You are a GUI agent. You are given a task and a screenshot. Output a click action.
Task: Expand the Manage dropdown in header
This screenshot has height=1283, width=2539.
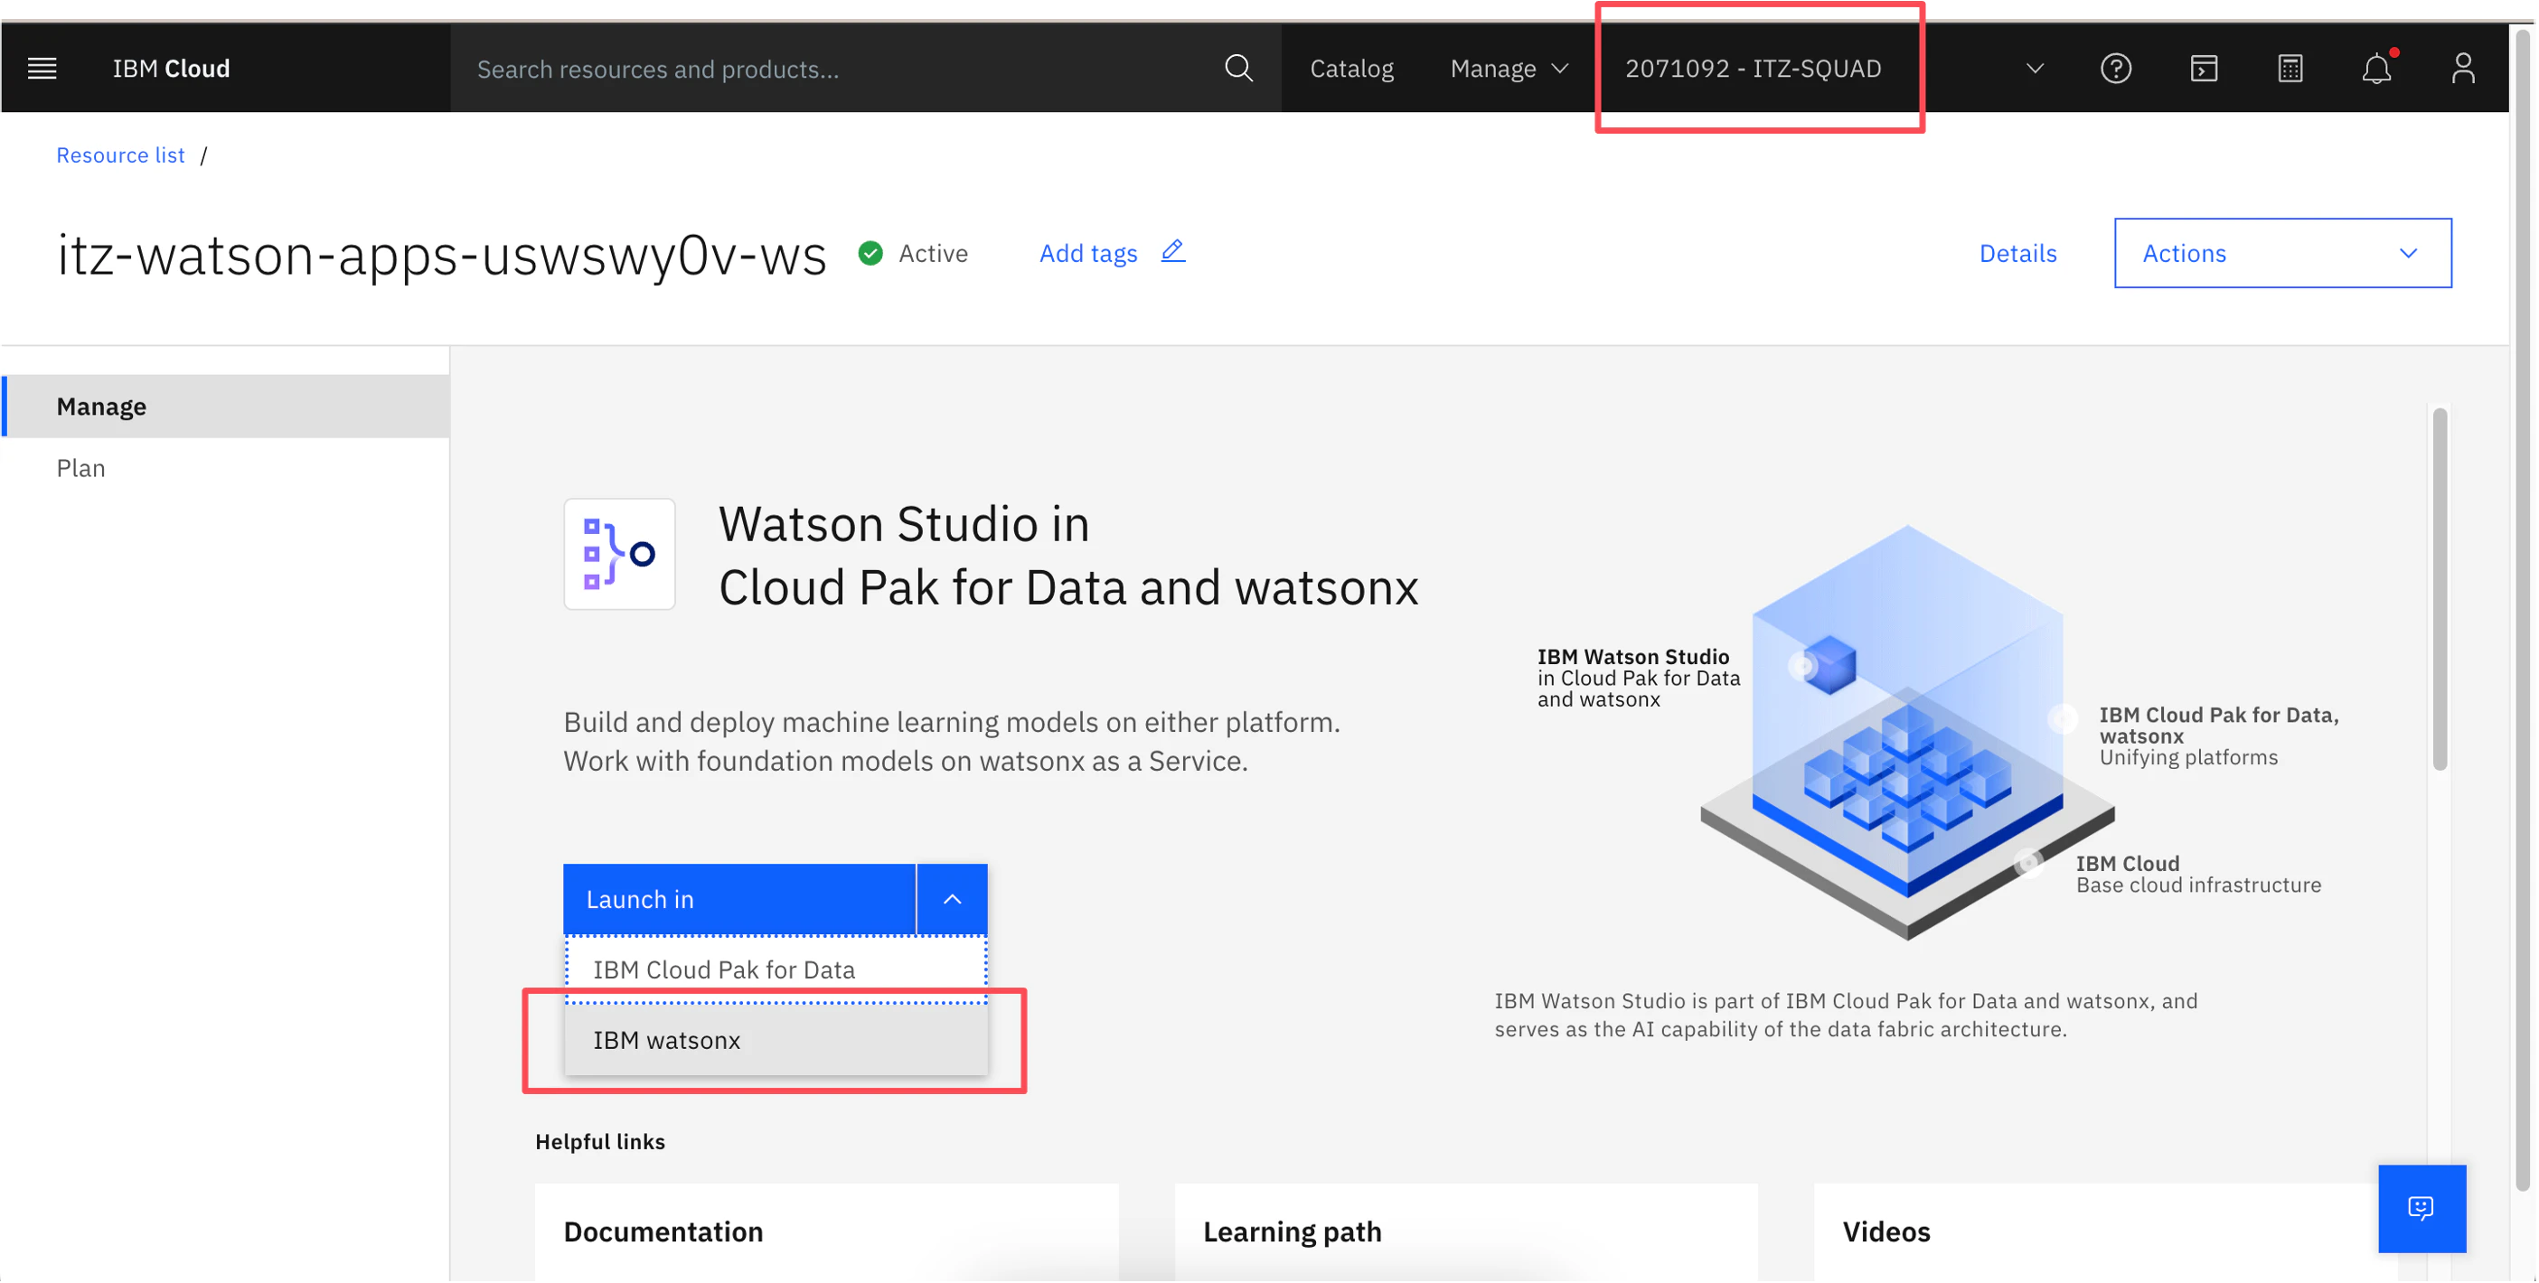pyautogui.click(x=1508, y=69)
